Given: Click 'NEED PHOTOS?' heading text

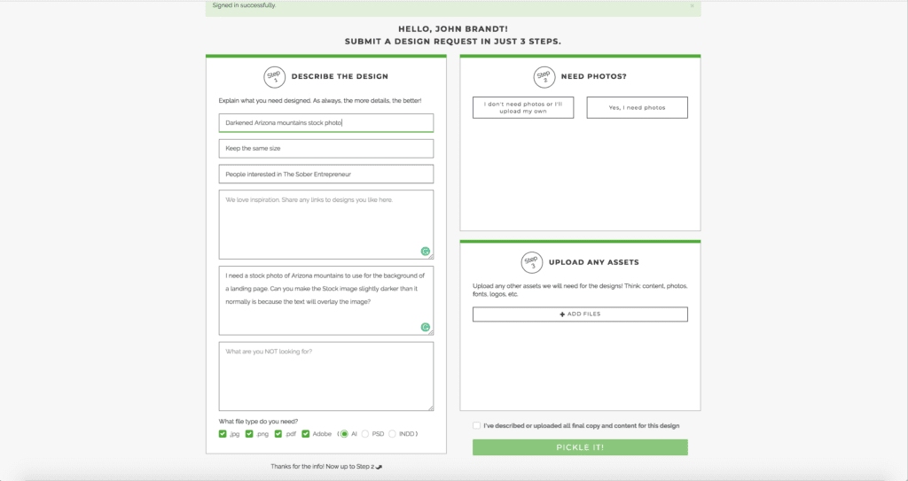Looking at the screenshot, I should coord(593,76).
